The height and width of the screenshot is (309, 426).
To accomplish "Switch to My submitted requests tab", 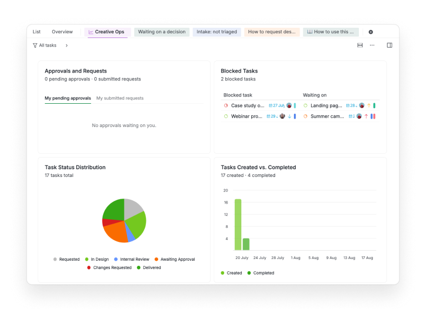I will point(120,98).
